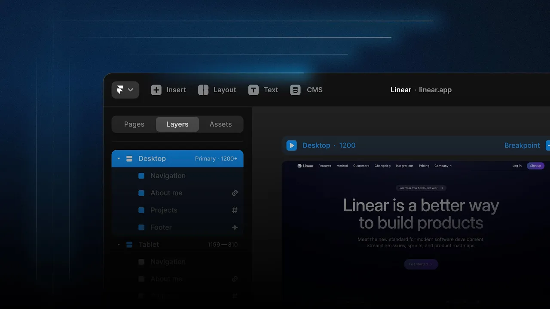Open Pricing link in site preview
The height and width of the screenshot is (309, 550).
pyautogui.click(x=424, y=166)
